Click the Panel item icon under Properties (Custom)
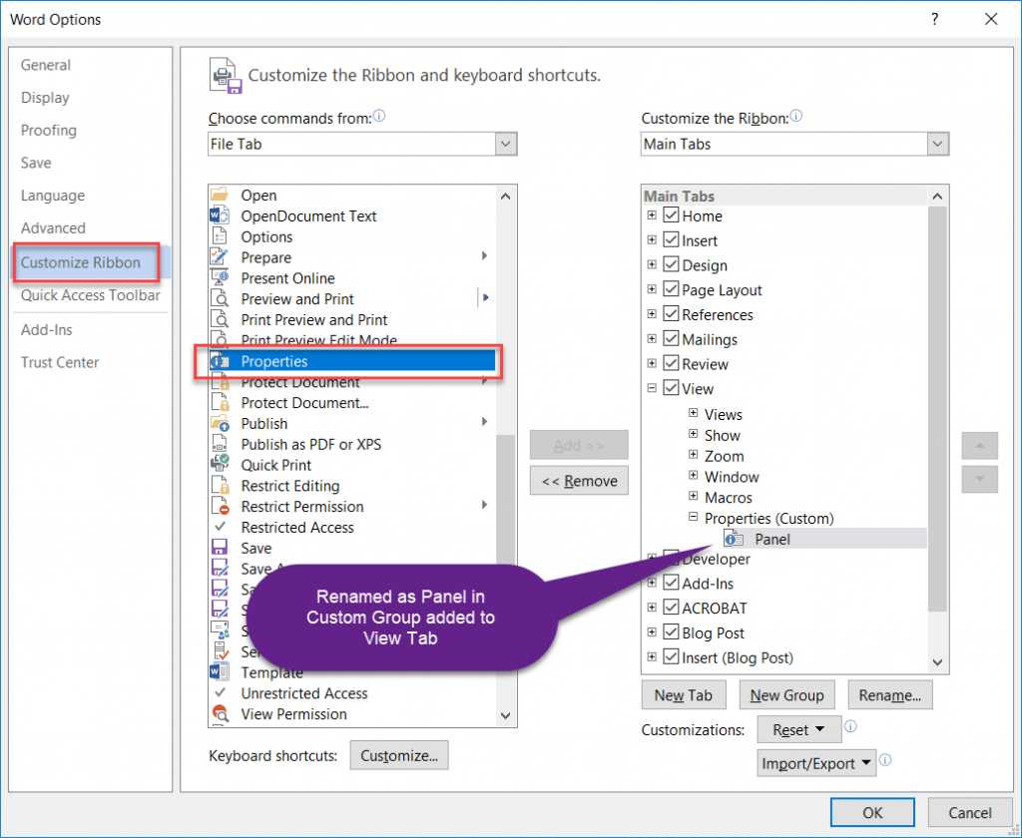The width and height of the screenshot is (1022, 838). [x=734, y=539]
